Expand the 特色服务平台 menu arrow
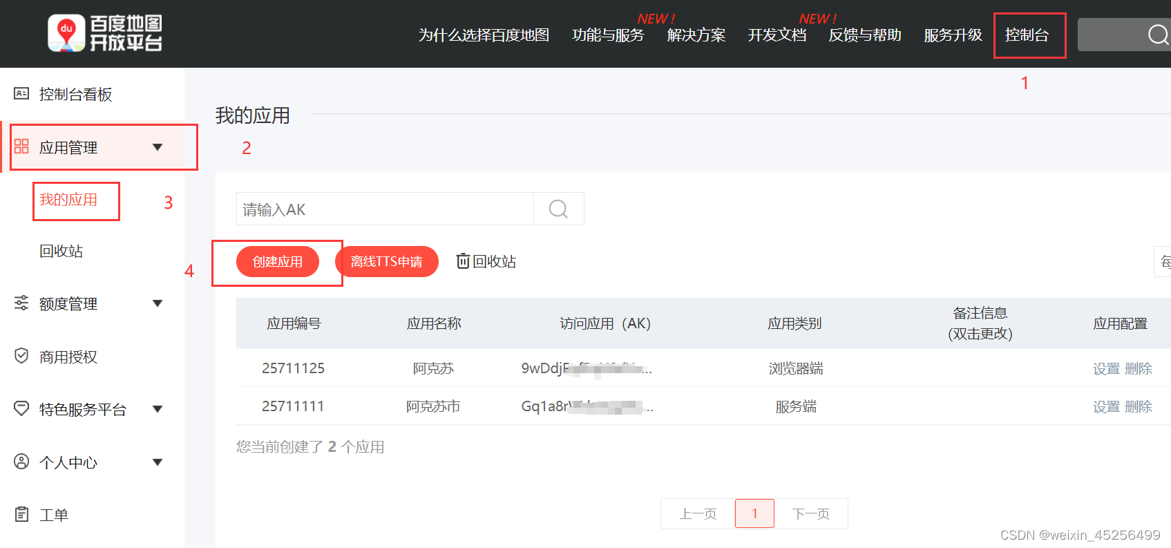Screen dimensions: 1171x548 pyautogui.click(x=158, y=409)
